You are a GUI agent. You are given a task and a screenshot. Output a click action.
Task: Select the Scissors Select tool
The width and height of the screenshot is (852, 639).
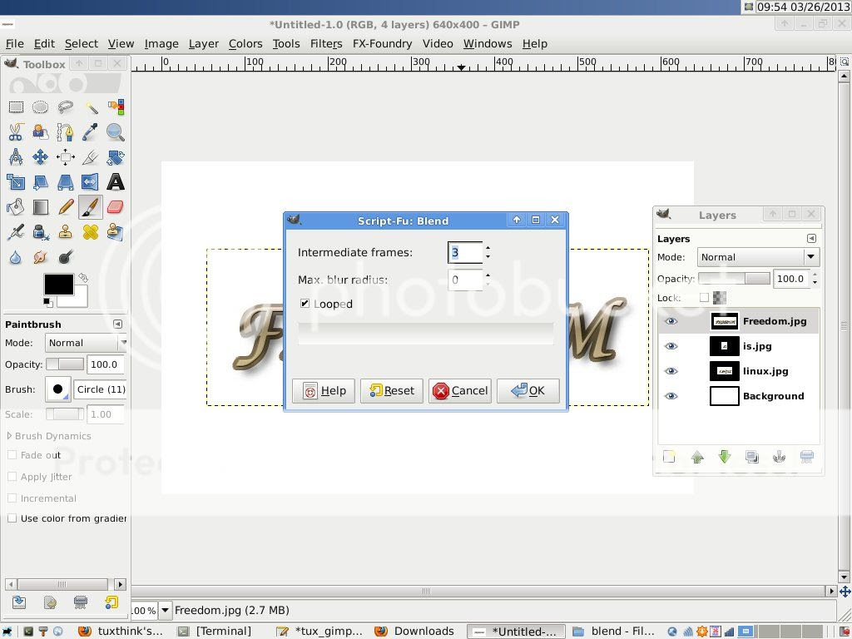[16, 132]
